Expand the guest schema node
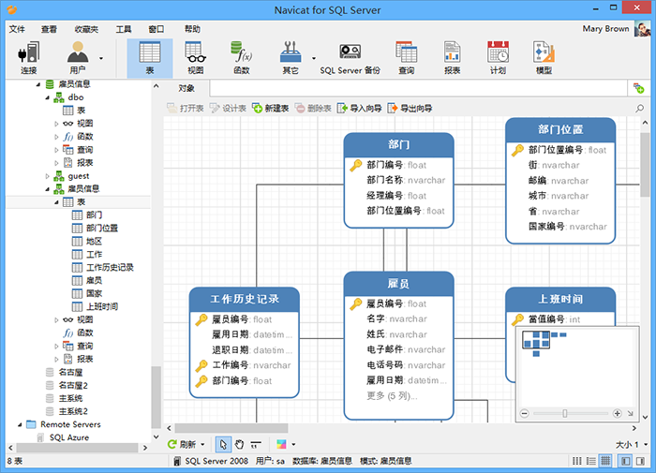This screenshot has width=656, height=473. point(47,176)
